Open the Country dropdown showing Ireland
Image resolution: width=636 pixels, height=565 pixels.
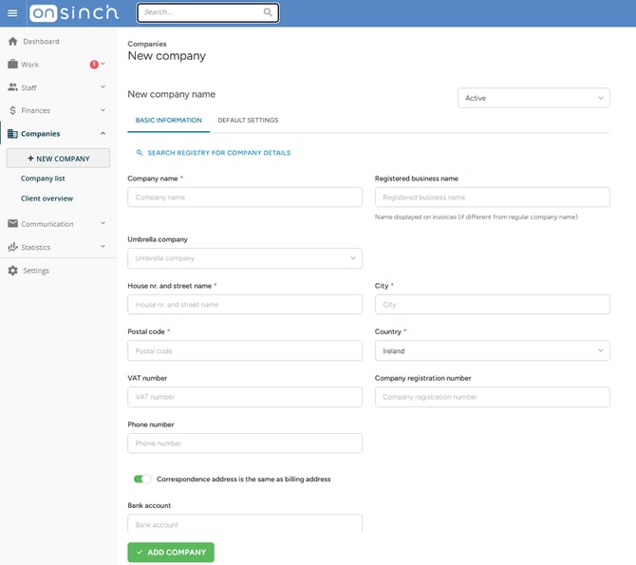coord(492,350)
